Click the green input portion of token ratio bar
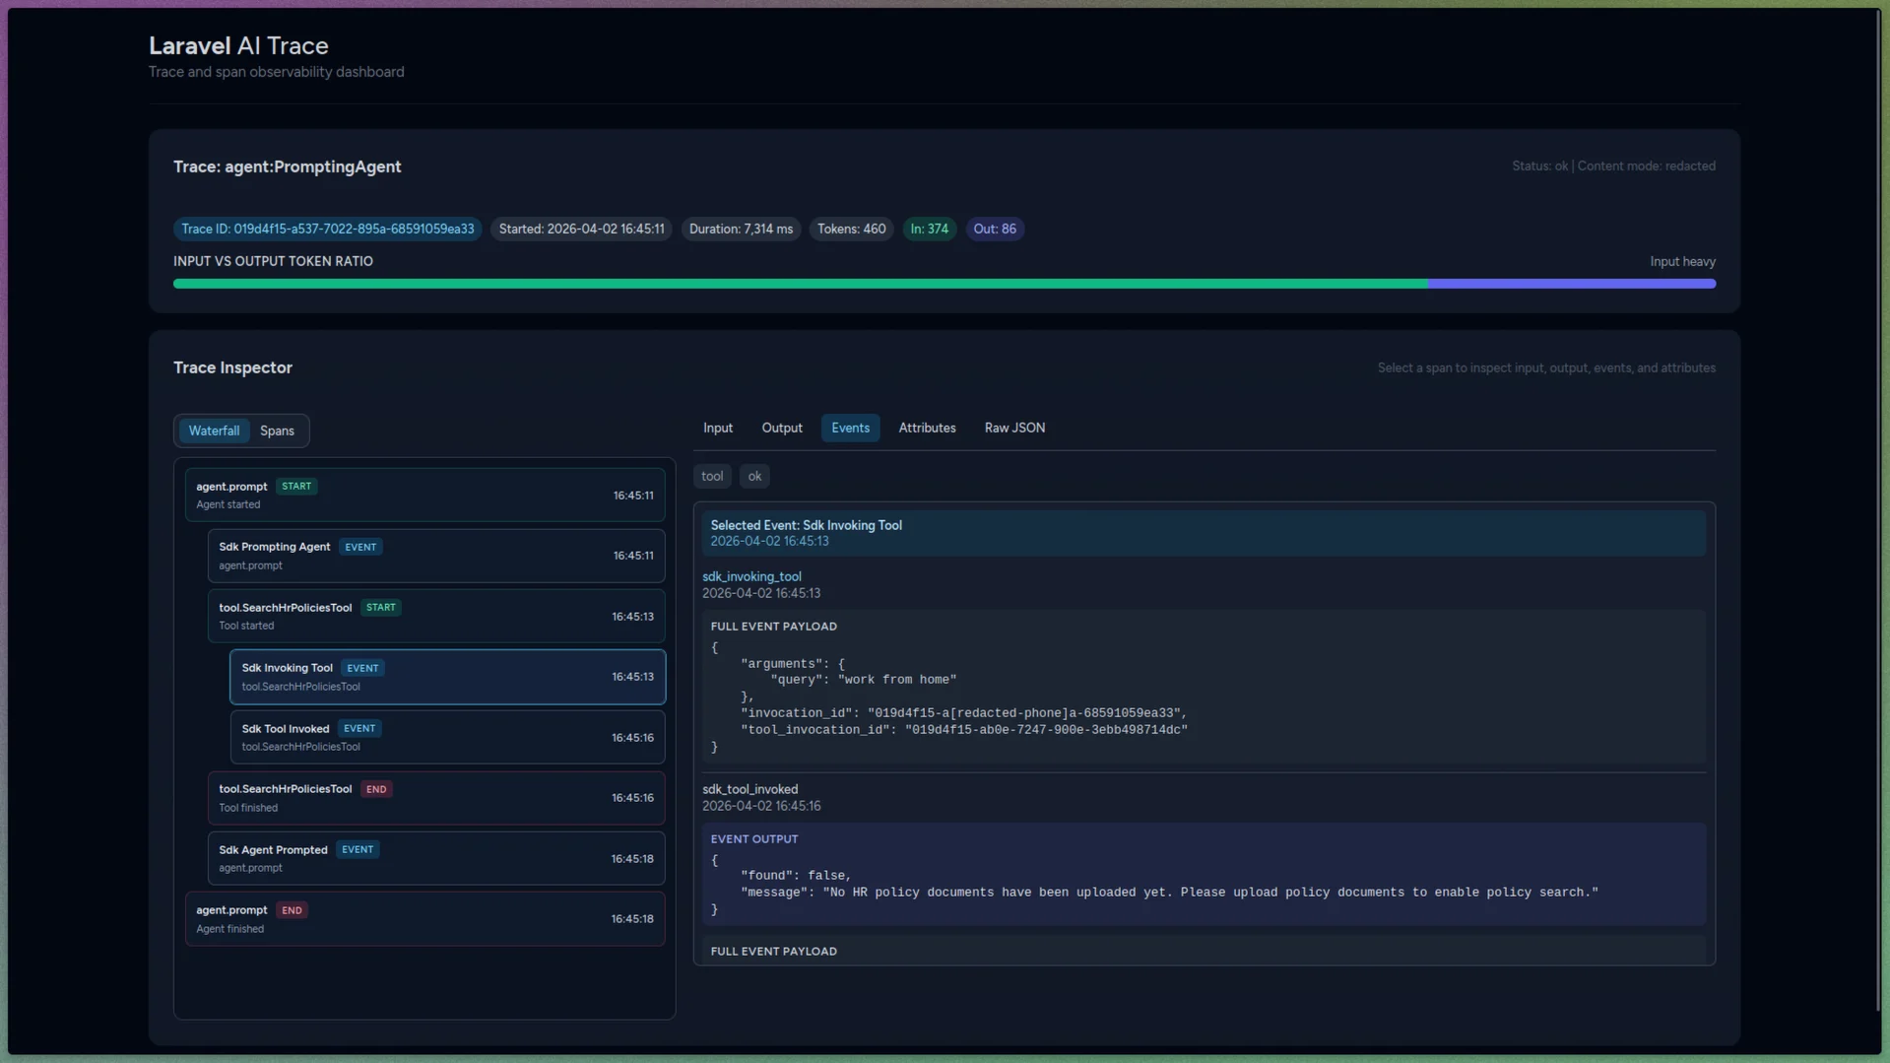The image size is (1890, 1063). [x=801, y=284]
